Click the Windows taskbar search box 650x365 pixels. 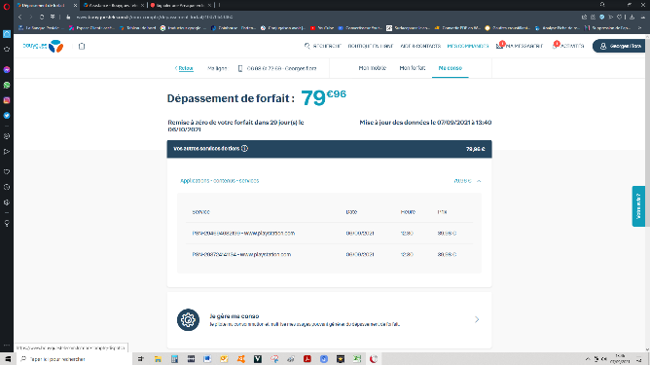click(x=75, y=359)
